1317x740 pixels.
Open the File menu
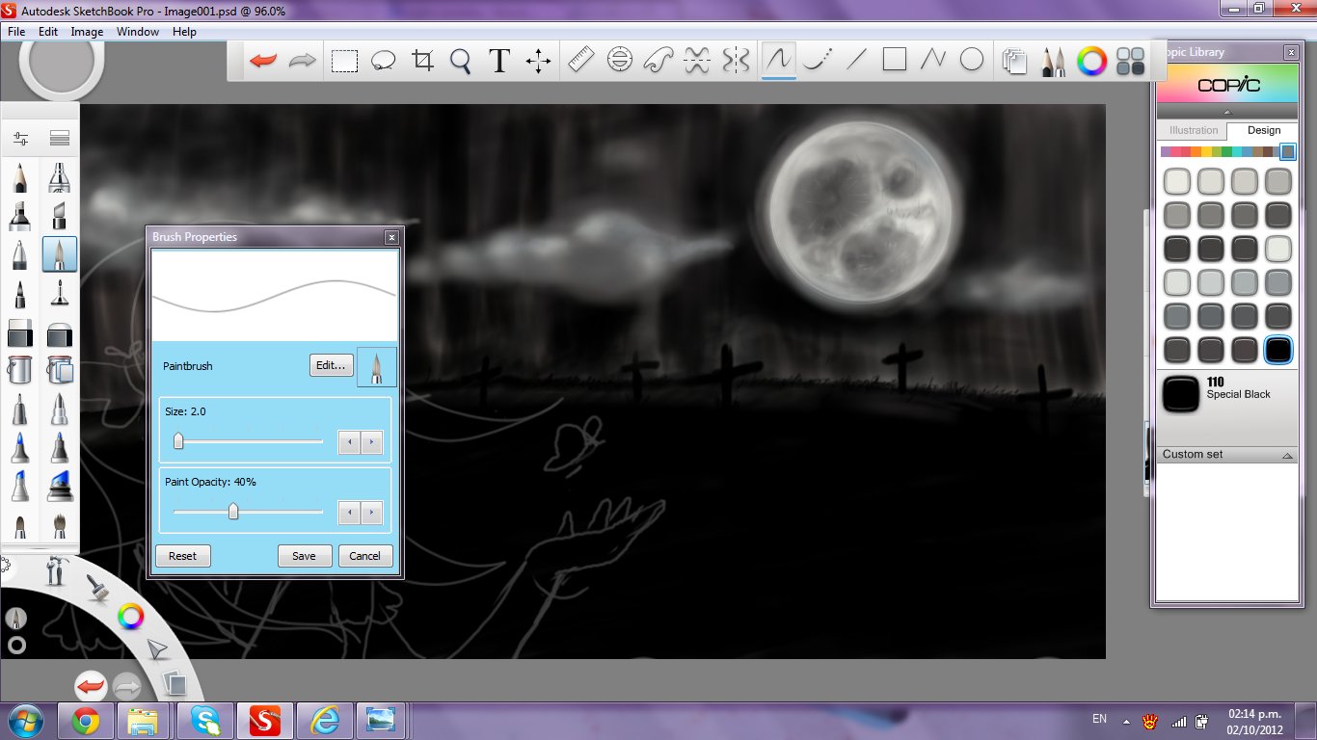[x=16, y=32]
